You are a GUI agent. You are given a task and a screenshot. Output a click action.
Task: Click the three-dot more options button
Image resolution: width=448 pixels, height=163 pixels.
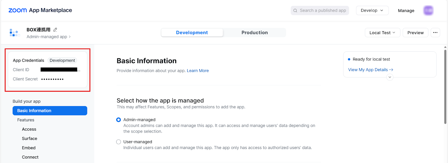(x=435, y=33)
